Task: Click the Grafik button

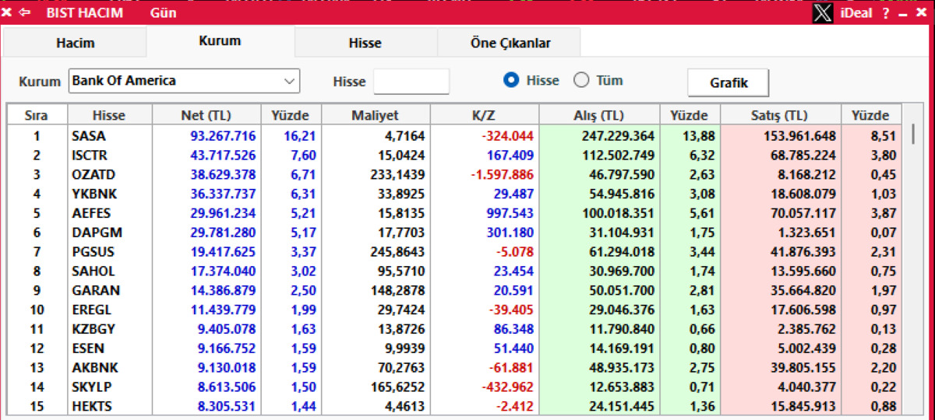Action: (729, 82)
